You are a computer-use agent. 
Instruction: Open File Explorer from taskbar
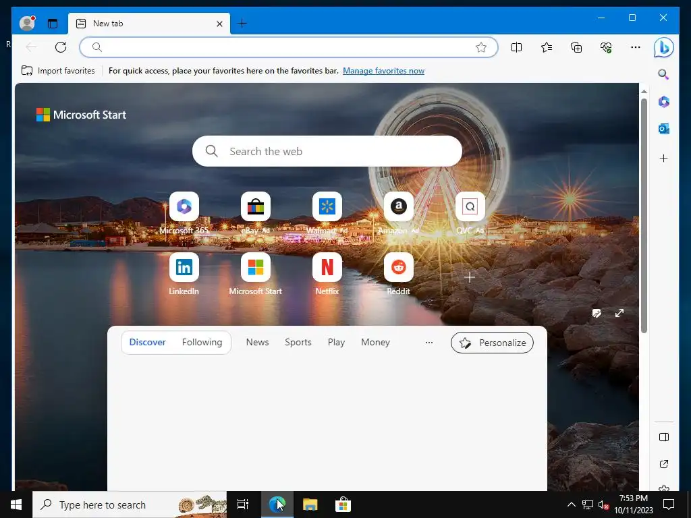coord(310,505)
